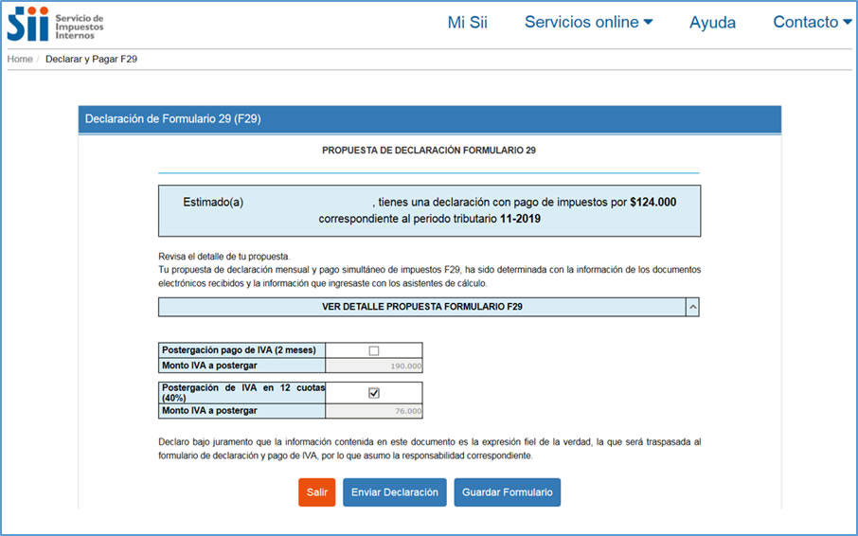
Task: Click the Monto IVA field showing 190.000
Action: coord(374,366)
